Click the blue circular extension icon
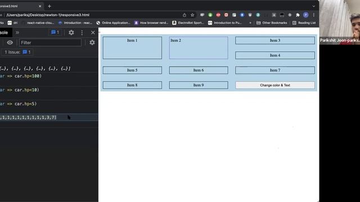This screenshot has width=360, height=202. [x=242, y=15]
